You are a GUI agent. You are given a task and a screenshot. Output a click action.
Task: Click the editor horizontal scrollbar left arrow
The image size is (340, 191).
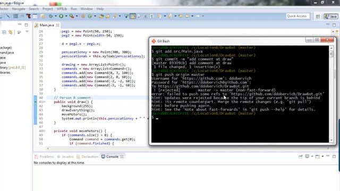[x=48, y=149]
